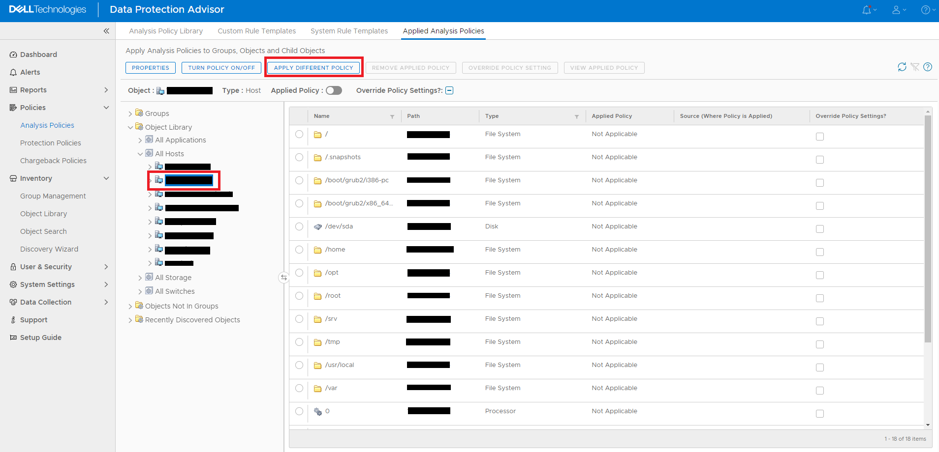Switch to Analysis Policy Library tab

[x=166, y=31]
